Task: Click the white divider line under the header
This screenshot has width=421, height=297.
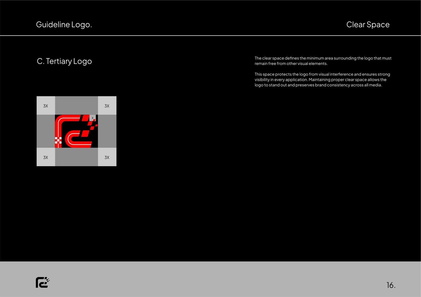Action: click(210, 35)
